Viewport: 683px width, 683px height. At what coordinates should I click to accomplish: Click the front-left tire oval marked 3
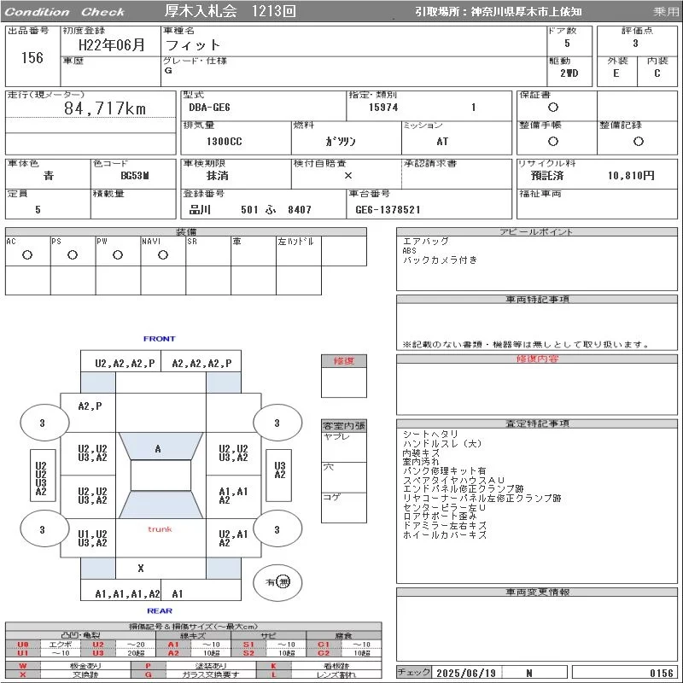click(x=44, y=422)
